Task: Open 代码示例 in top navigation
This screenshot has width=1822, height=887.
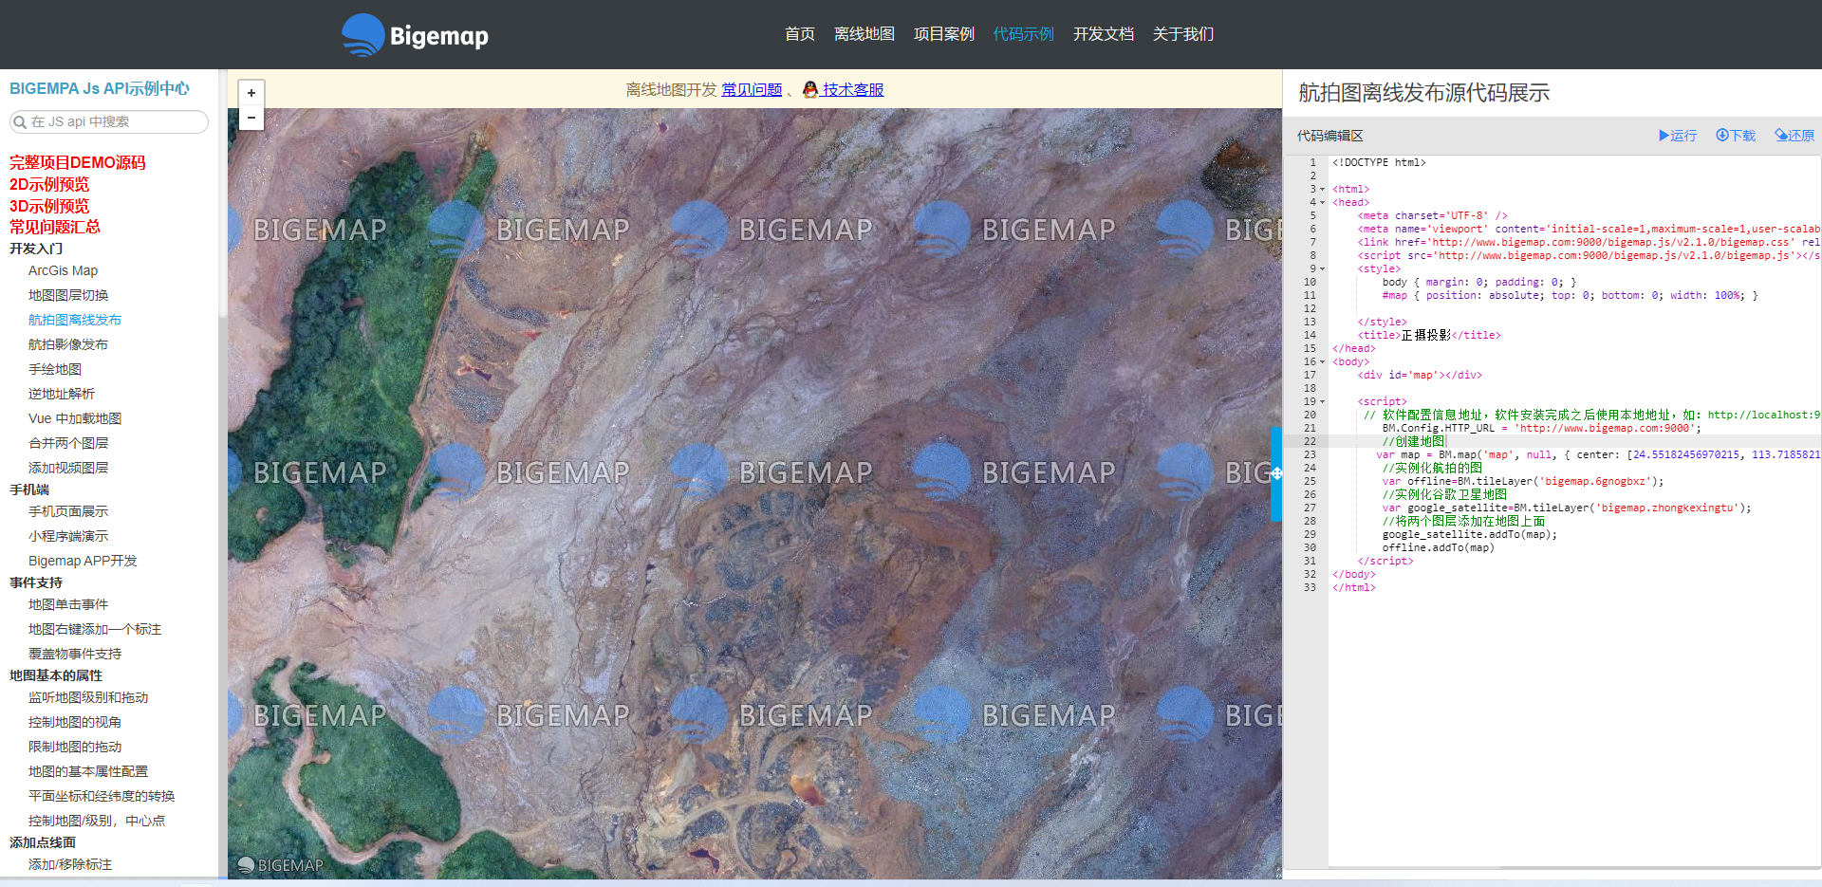Action: pos(1024,34)
